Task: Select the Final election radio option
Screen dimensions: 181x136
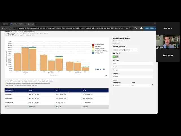Action: point(113,44)
